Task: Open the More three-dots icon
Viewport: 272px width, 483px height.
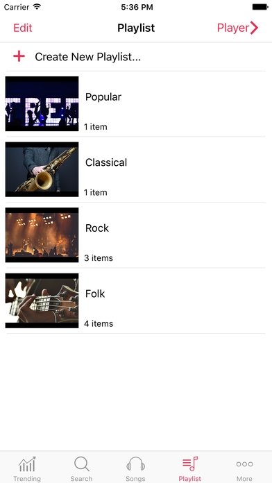Action: pos(244,464)
